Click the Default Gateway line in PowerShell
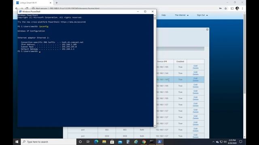Image resolution: width=259 pixels, height=145 pixels. point(48,49)
